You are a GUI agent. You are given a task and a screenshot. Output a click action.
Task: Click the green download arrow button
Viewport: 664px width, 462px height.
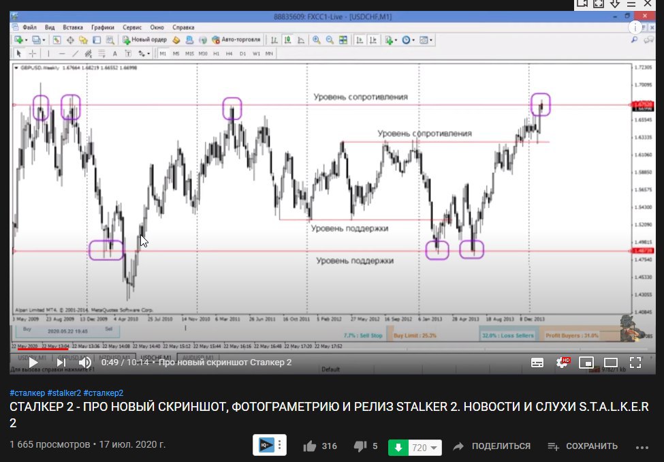[x=398, y=448]
